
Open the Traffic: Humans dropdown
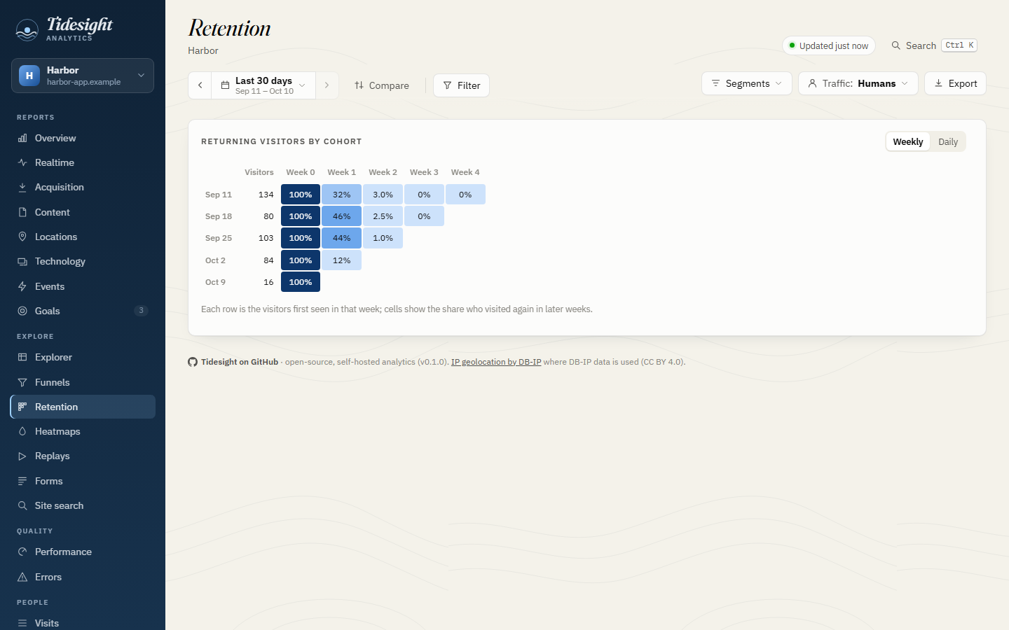858,83
